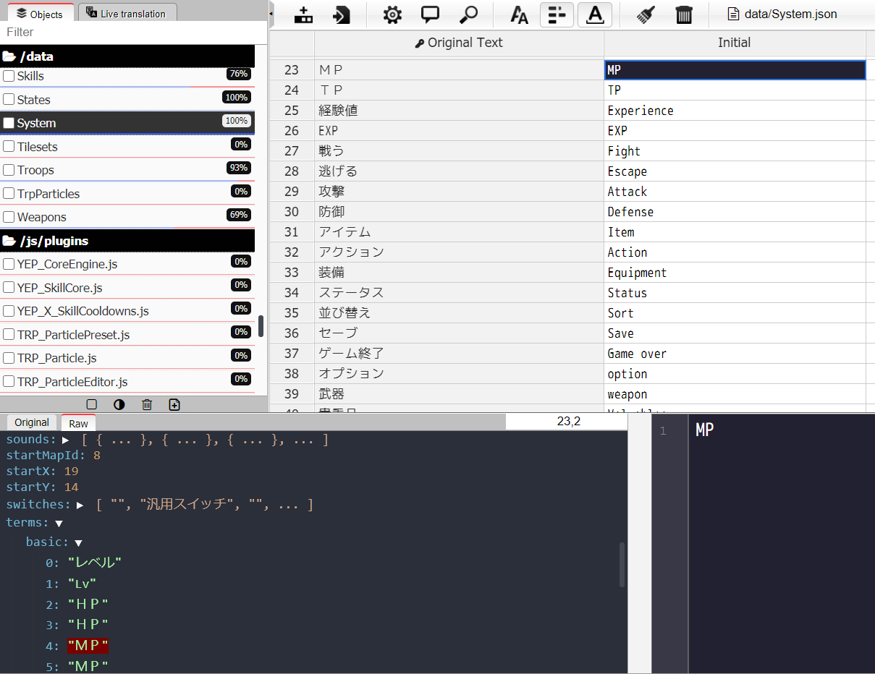Viewport: 875px width, 674px height.
Task: Switch to the Live translation tab
Action: [x=127, y=13]
